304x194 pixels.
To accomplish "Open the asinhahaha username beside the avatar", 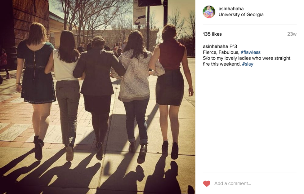I will pyautogui.click(x=231, y=9).
